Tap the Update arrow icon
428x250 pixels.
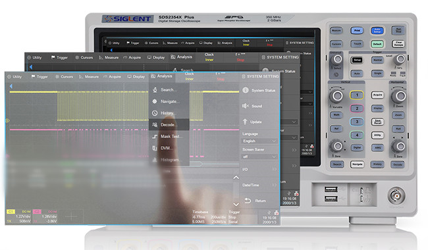[x=245, y=122]
